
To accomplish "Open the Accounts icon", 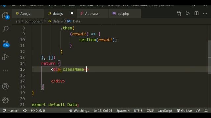I will (5, 86).
